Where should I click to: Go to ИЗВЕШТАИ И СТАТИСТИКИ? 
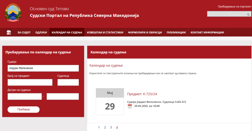tap(105, 32)
